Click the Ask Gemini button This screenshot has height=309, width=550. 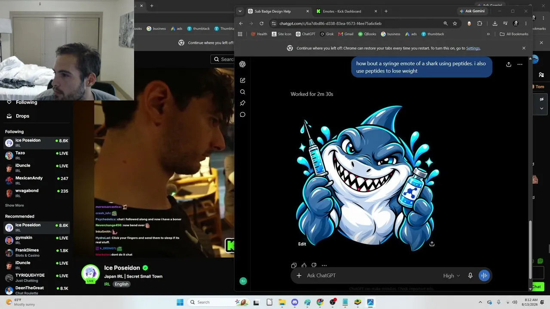pyautogui.click(x=472, y=11)
